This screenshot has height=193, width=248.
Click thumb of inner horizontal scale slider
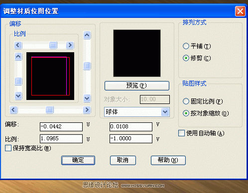pos(53,45)
